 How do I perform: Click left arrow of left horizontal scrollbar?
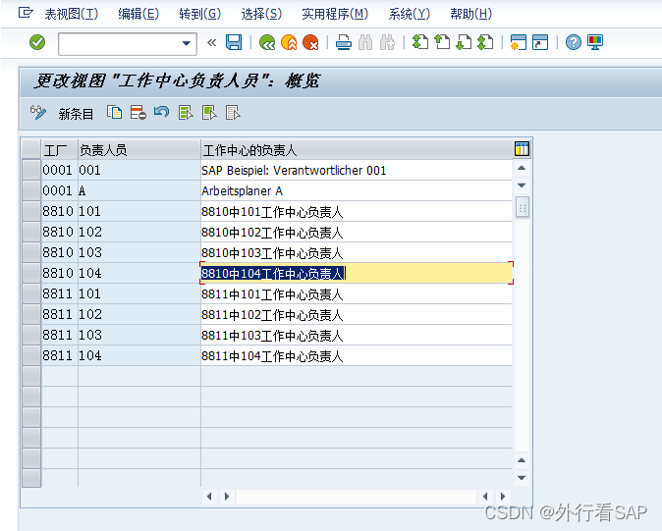coord(209,497)
